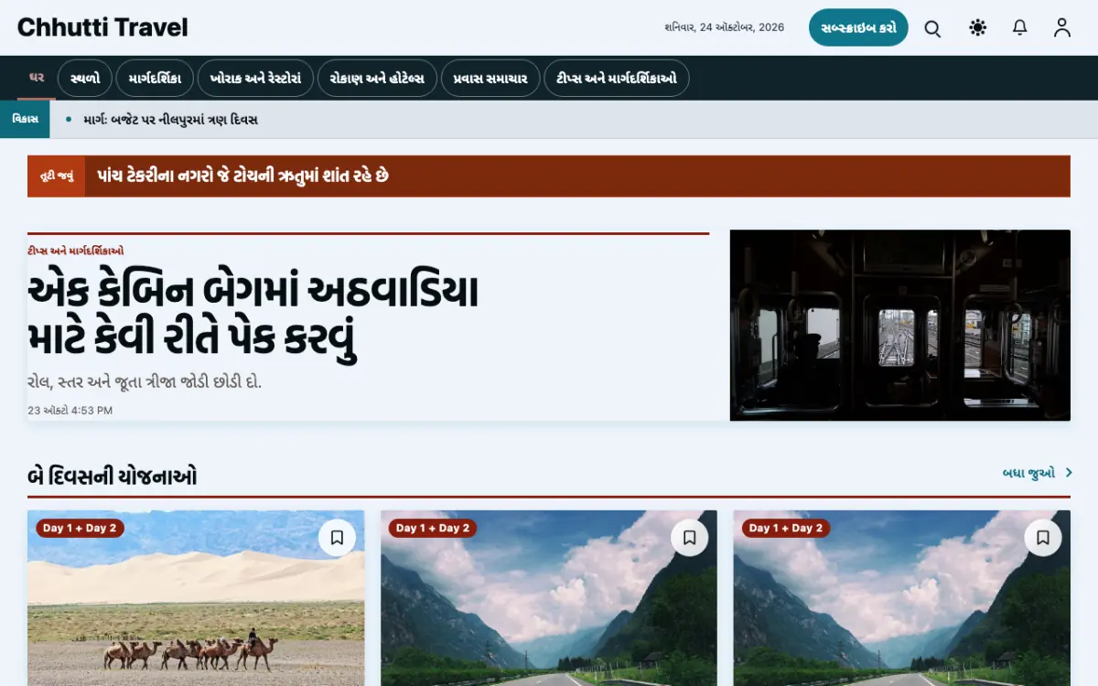Click the section heading બે દિવસની યોજનાઓ

113,477
